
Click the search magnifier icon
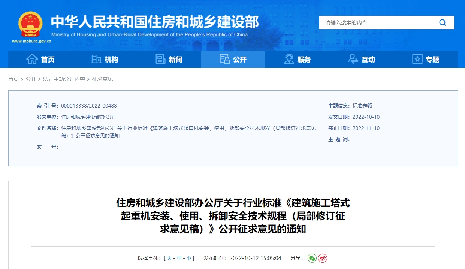click(443, 22)
